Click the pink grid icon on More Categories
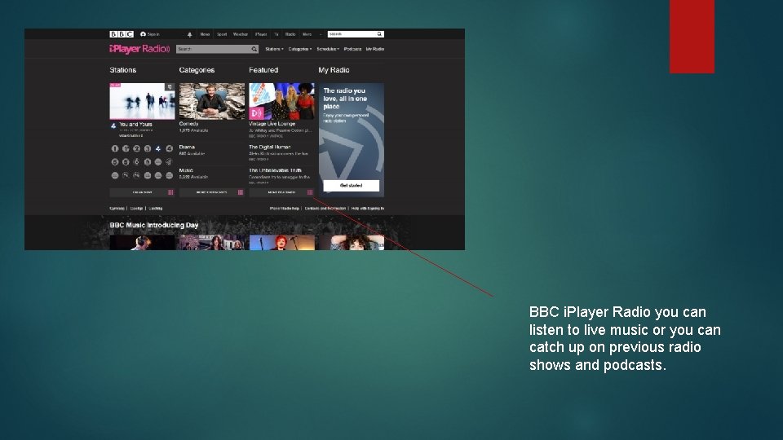The image size is (783, 440). 241,192
